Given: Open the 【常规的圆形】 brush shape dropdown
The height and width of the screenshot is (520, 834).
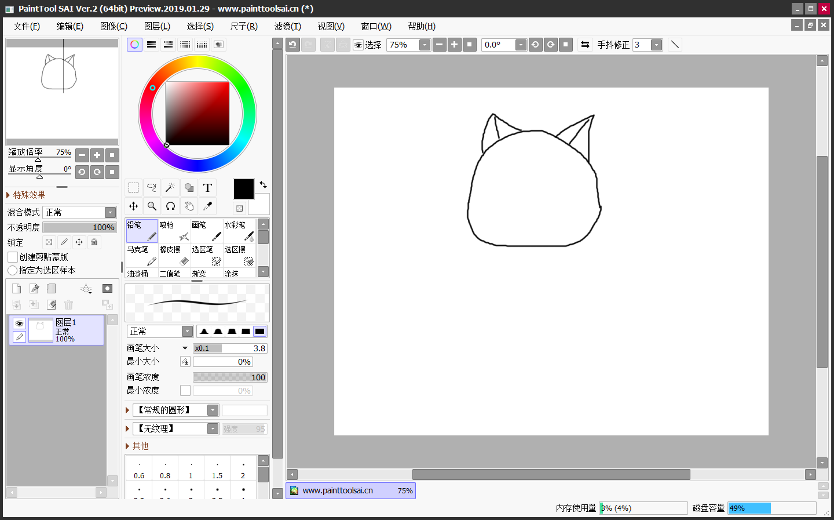Looking at the screenshot, I should [x=176, y=410].
